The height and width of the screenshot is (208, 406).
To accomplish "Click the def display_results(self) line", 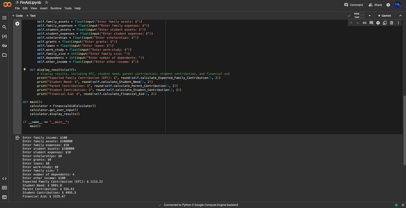I will [53, 70].
